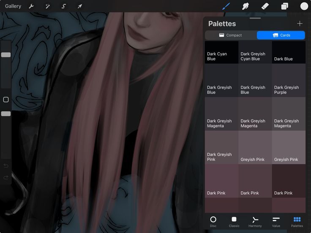Add a new palette with plus
Image resolution: width=311 pixels, height=233 pixels.
tap(300, 24)
